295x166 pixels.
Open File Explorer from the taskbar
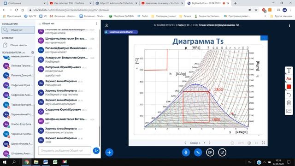[x=36, y=162]
